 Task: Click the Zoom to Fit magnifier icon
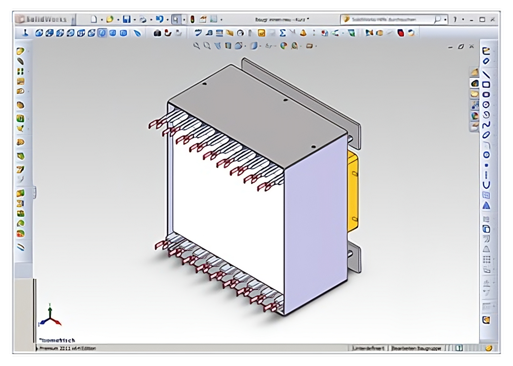[x=197, y=46]
